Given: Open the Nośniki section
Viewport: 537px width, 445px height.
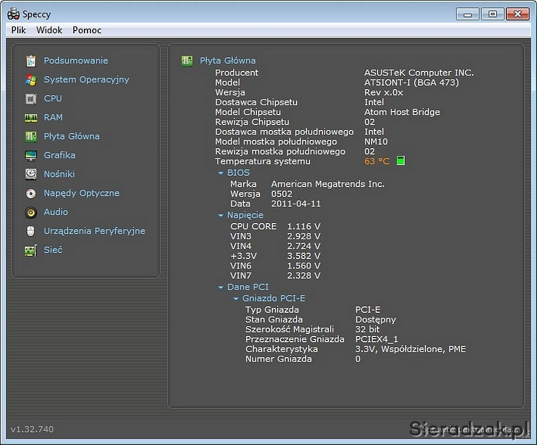Looking at the screenshot, I should (59, 174).
